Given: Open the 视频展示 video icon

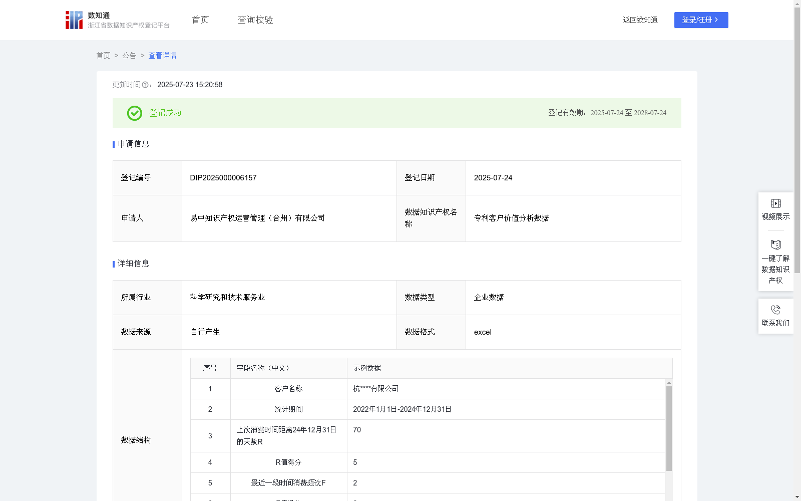Looking at the screenshot, I should coord(775,203).
